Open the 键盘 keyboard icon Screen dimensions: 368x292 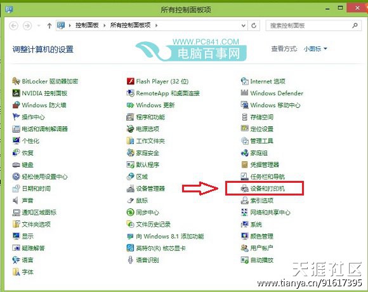click(16, 164)
